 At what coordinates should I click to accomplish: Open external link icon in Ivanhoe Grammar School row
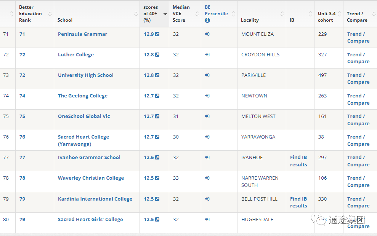pyautogui.click(x=157, y=158)
